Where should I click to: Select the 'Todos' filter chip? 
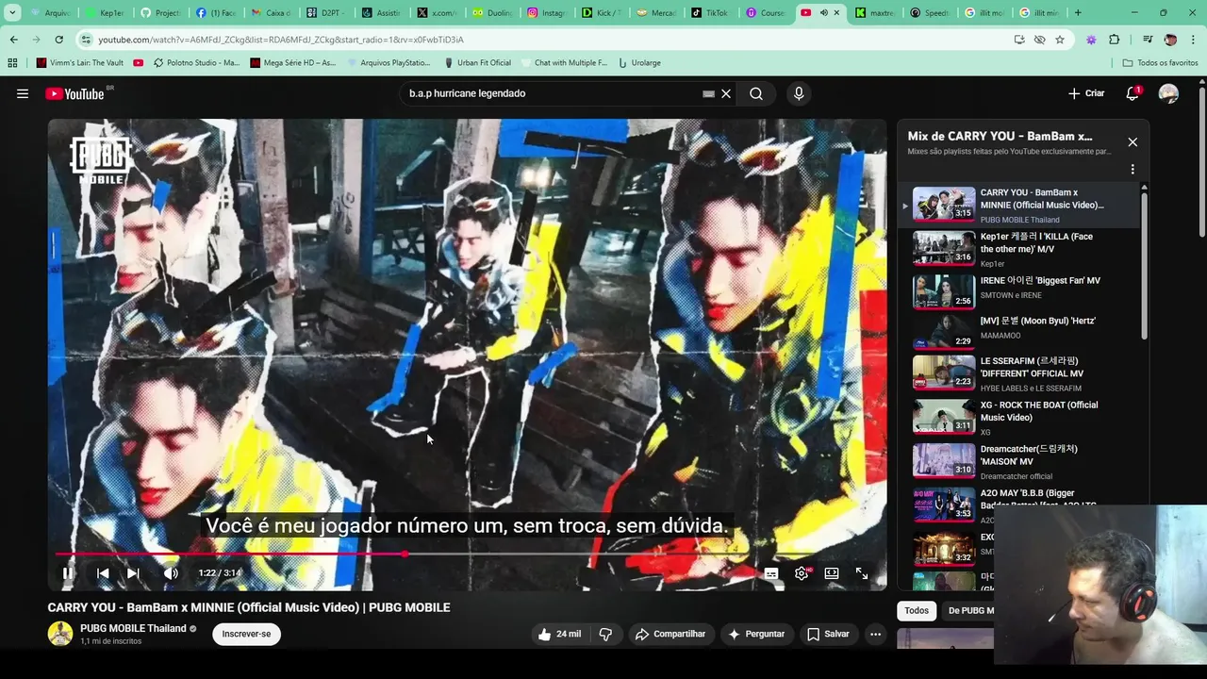[x=917, y=610]
